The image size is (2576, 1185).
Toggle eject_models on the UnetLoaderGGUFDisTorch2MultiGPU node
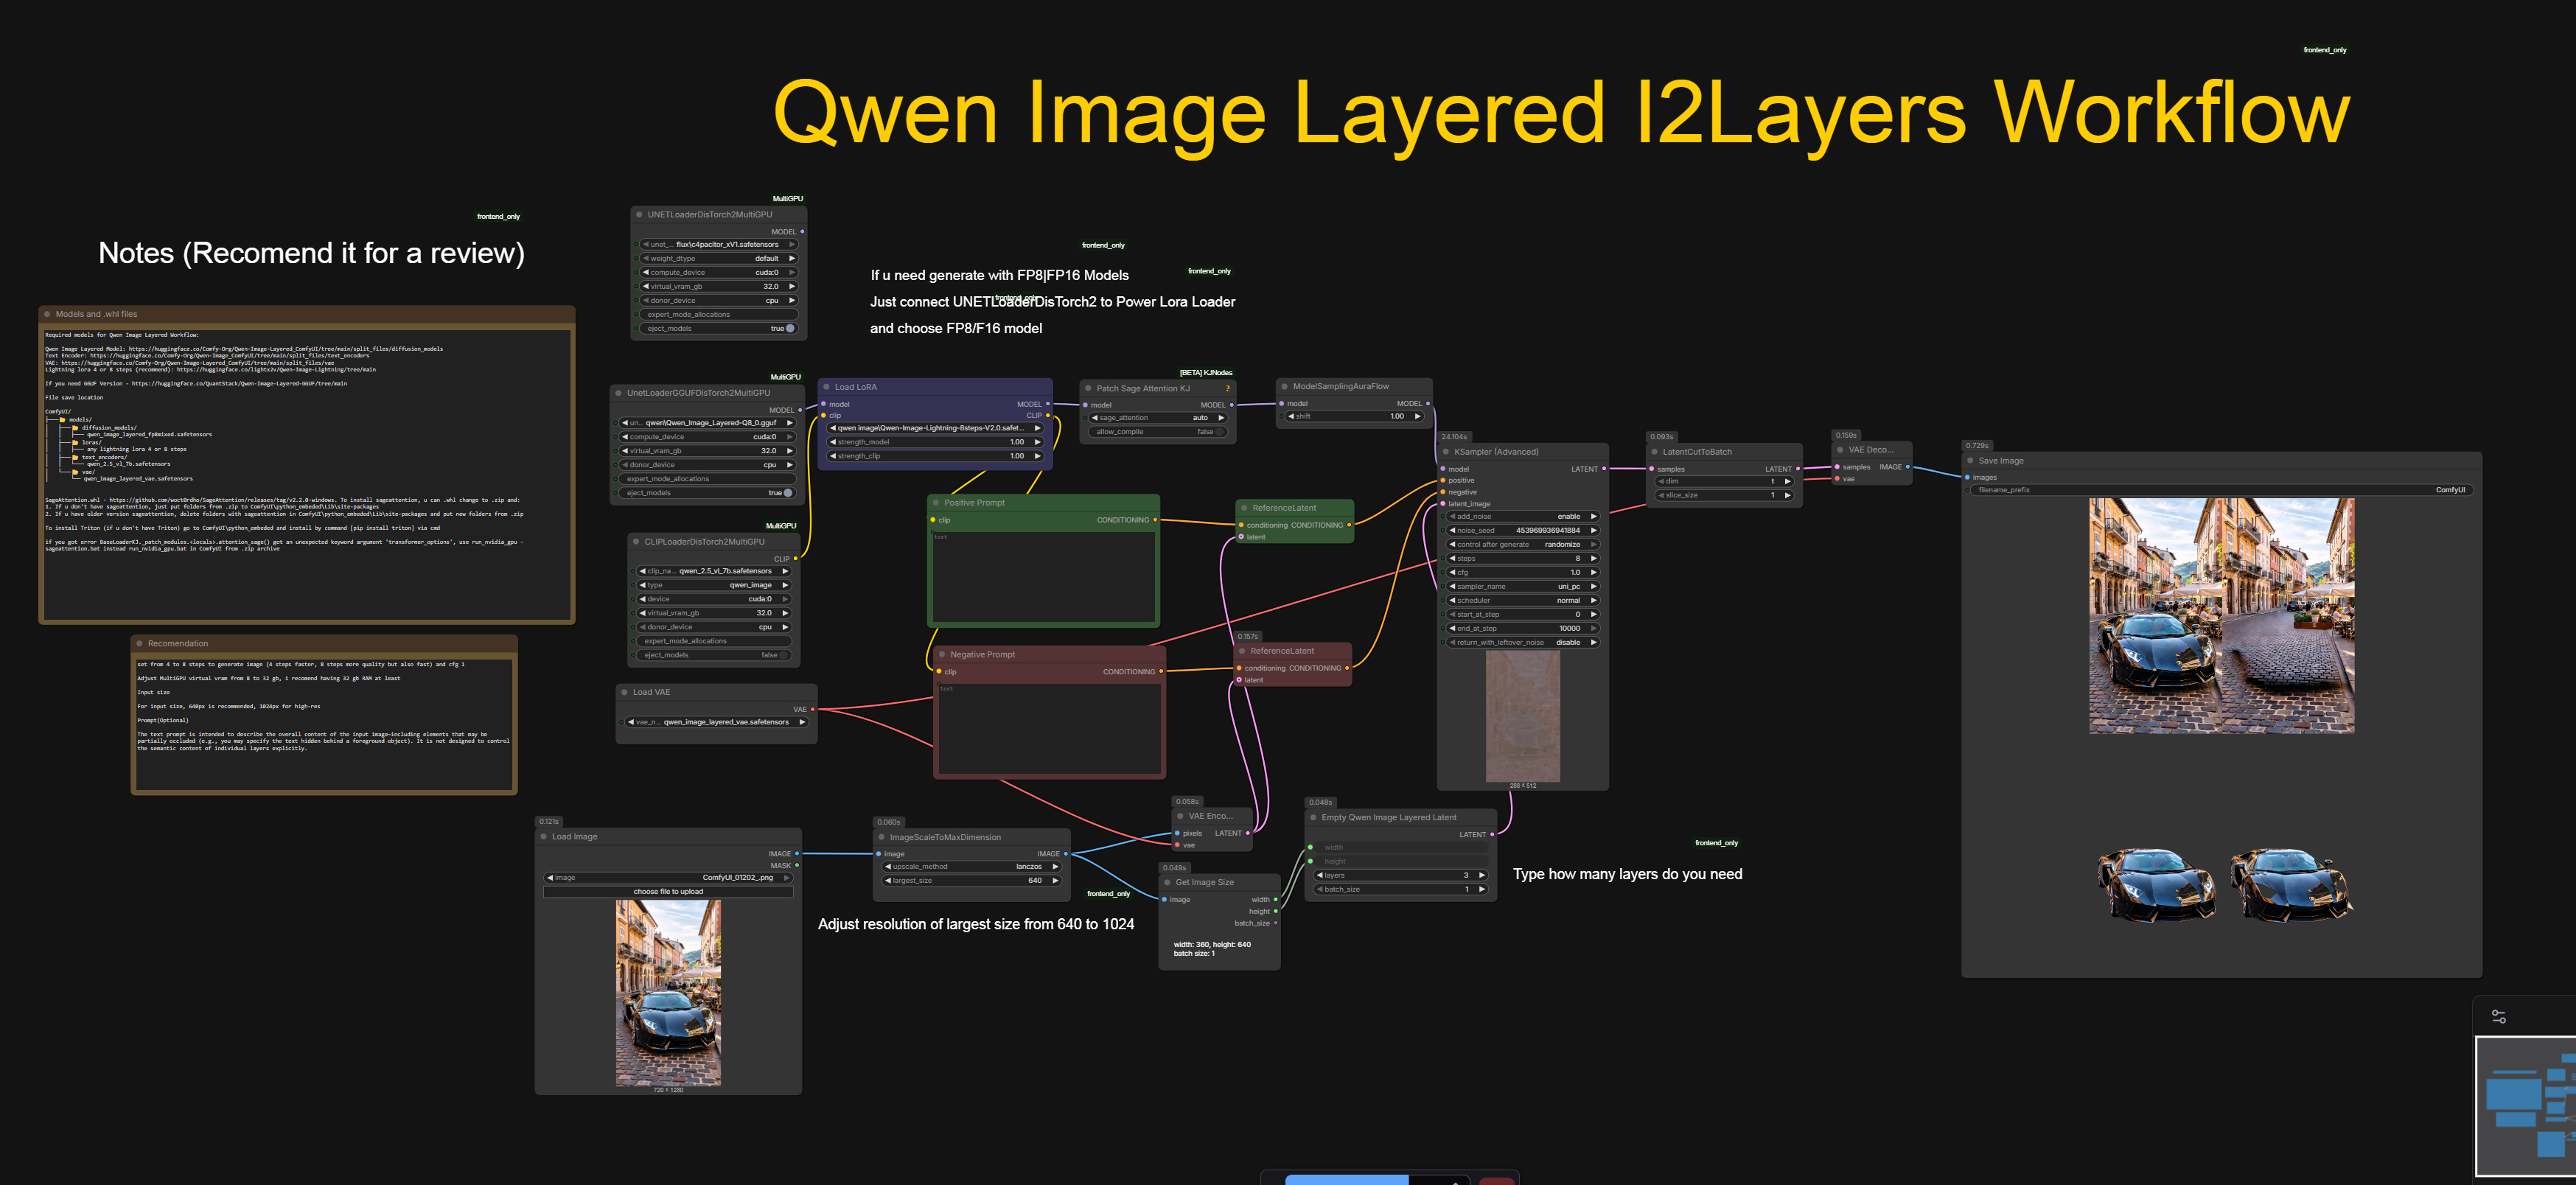point(788,493)
